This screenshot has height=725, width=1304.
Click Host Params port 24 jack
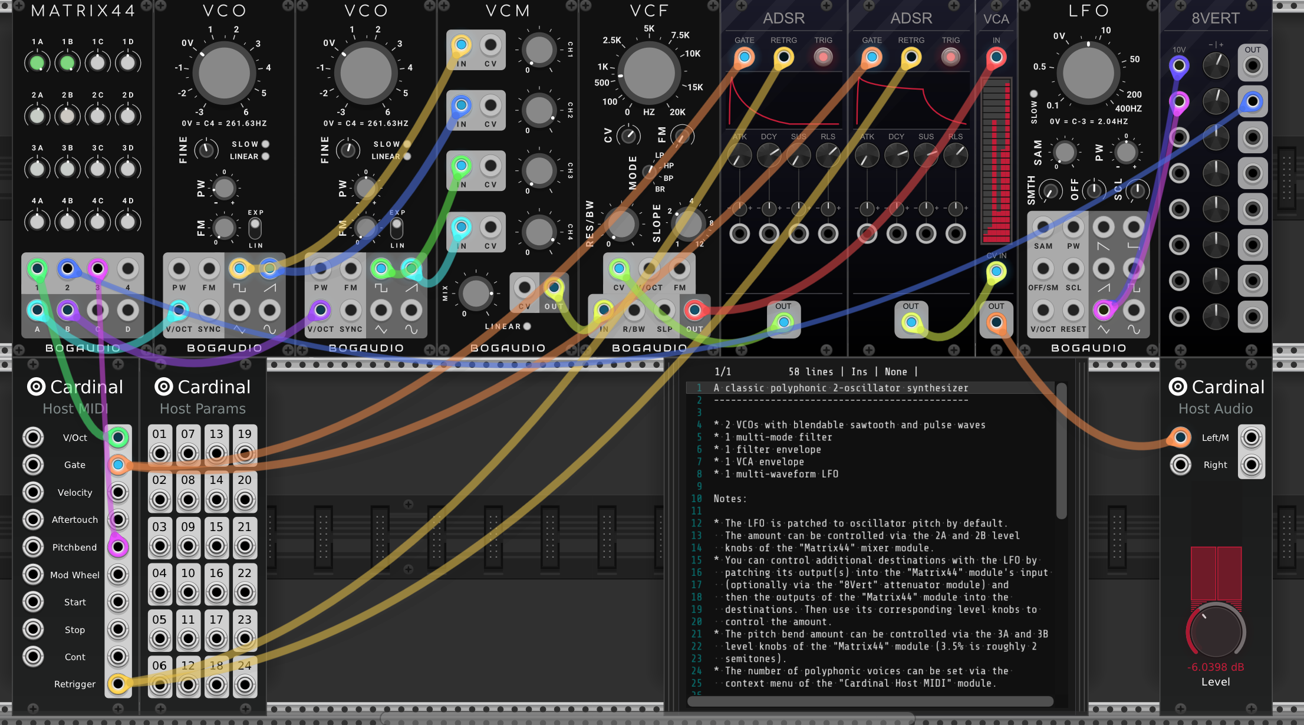click(245, 684)
